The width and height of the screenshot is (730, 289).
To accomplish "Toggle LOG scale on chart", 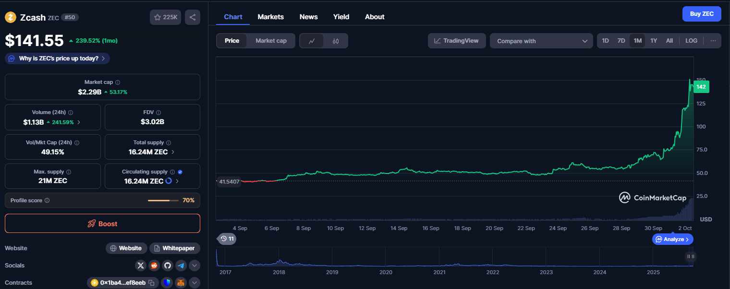I will (692, 41).
